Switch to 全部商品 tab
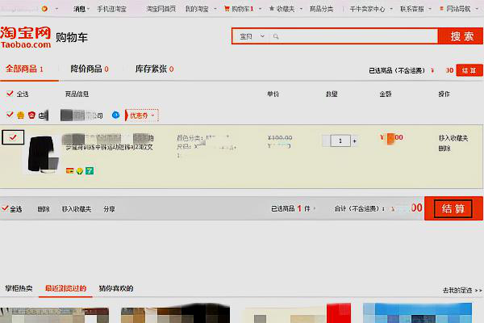The height and width of the screenshot is (323, 484). click(x=25, y=69)
